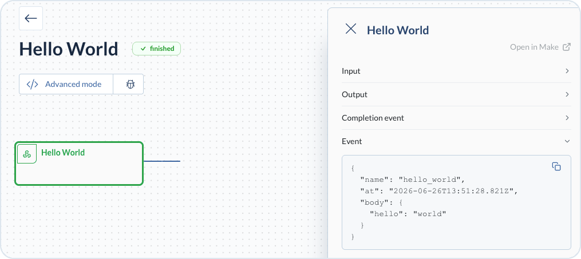
Task: Click the Output row chevron arrow
Action: click(x=567, y=94)
